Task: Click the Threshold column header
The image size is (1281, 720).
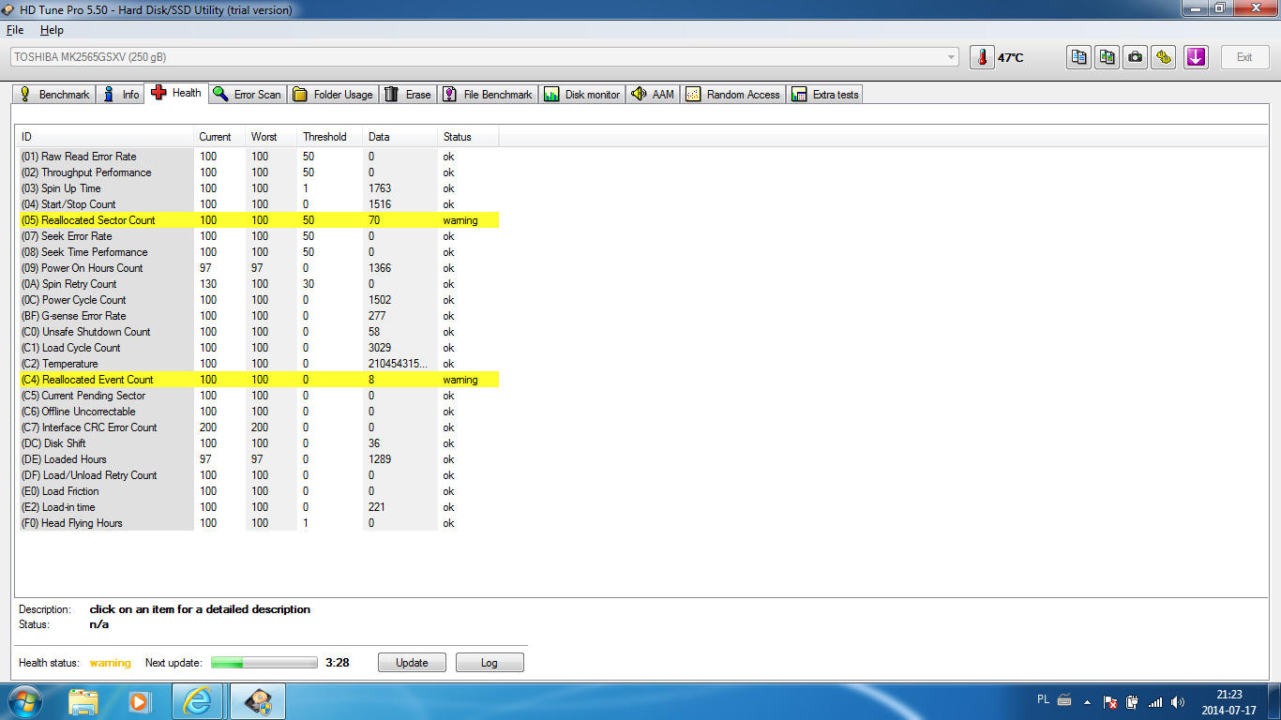Action: point(330,137)
